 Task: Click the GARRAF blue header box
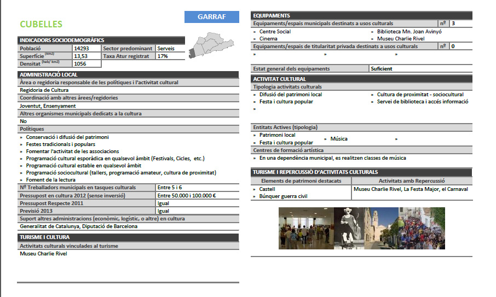coord(212,17)
